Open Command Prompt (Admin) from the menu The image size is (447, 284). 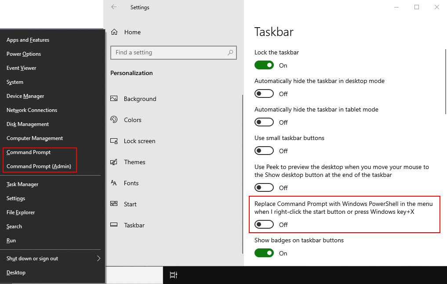pos(40,166)
